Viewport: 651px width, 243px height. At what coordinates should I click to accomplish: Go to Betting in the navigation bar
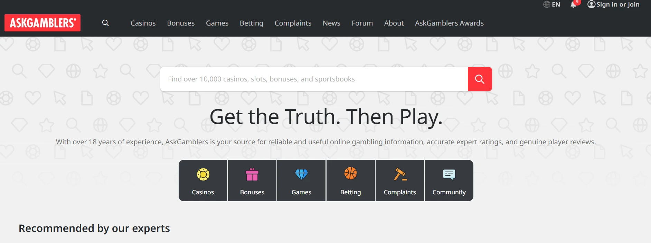(x=252, y=23)
